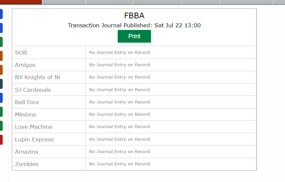
Task: Click the topmost blue sidebar button
Action: 1,14
